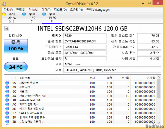The width and height of the screenshot is (165, 129).
Task: Open the 디스크(D) menu
Action: point(60,10)
